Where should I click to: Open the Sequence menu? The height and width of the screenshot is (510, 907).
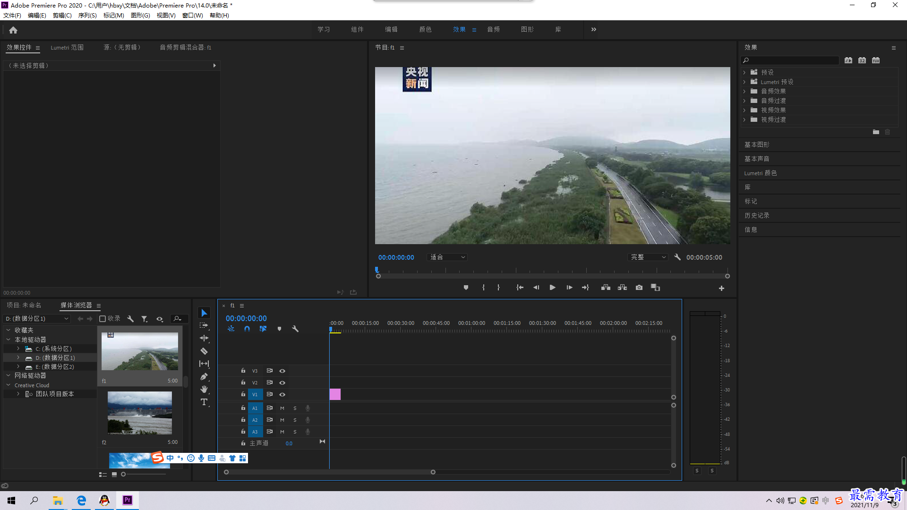point(87,16)
